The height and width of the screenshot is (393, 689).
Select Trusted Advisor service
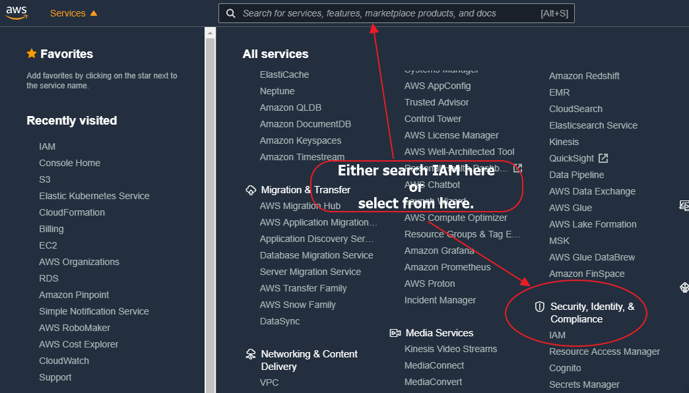pyautogui.click(x=436, y=102)
